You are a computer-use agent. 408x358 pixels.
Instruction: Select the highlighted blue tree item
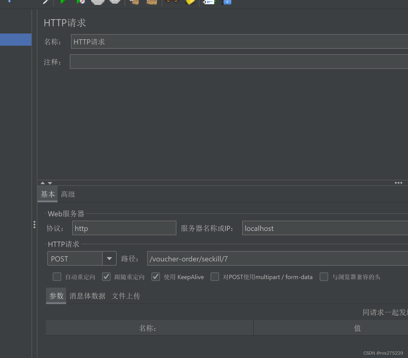[x=16, y=40]
